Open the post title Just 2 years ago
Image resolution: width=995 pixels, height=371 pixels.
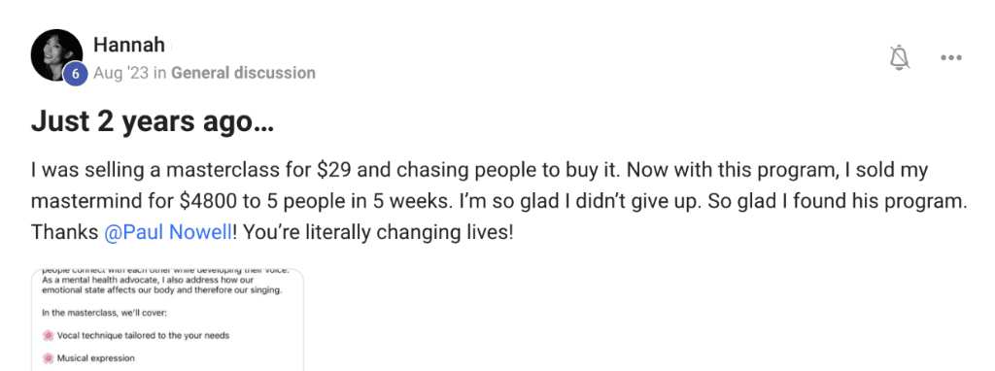click(153, 122)
